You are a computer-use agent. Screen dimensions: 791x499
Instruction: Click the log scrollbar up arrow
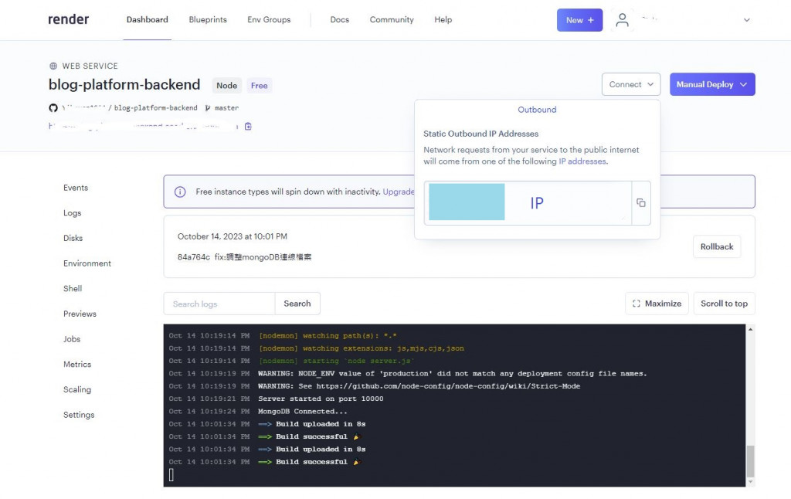[x=750, y=329]
